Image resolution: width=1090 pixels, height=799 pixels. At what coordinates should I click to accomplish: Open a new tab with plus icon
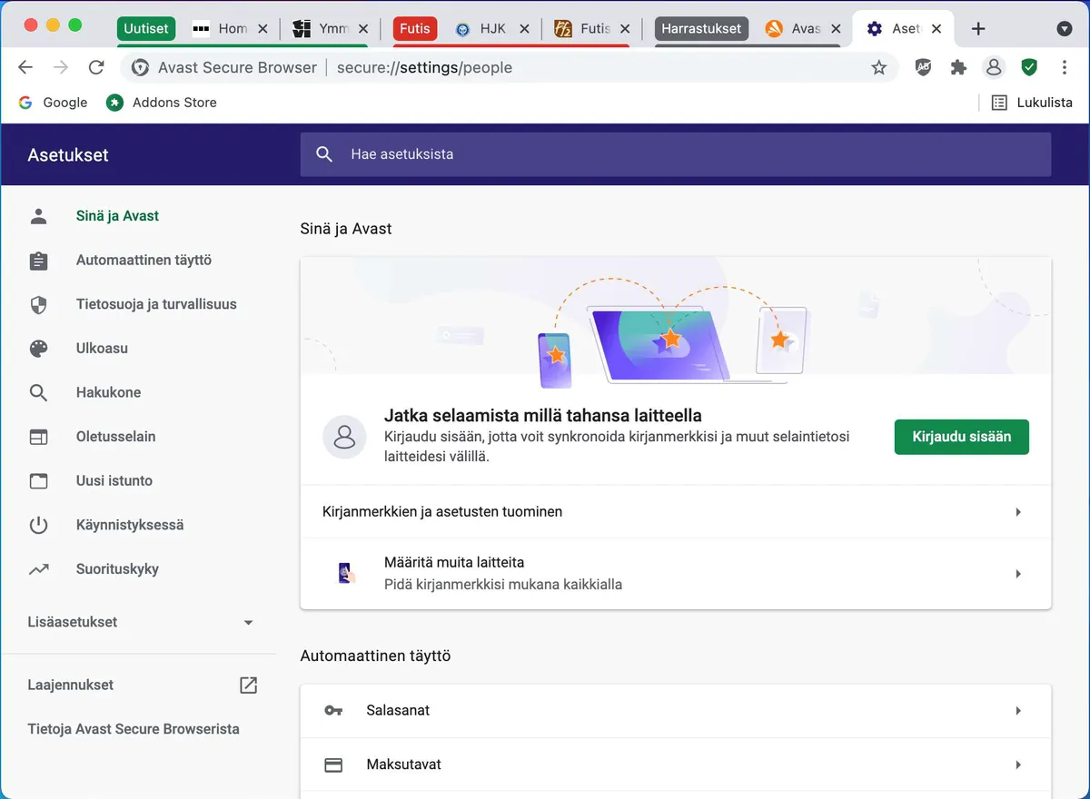click(978, 29)
